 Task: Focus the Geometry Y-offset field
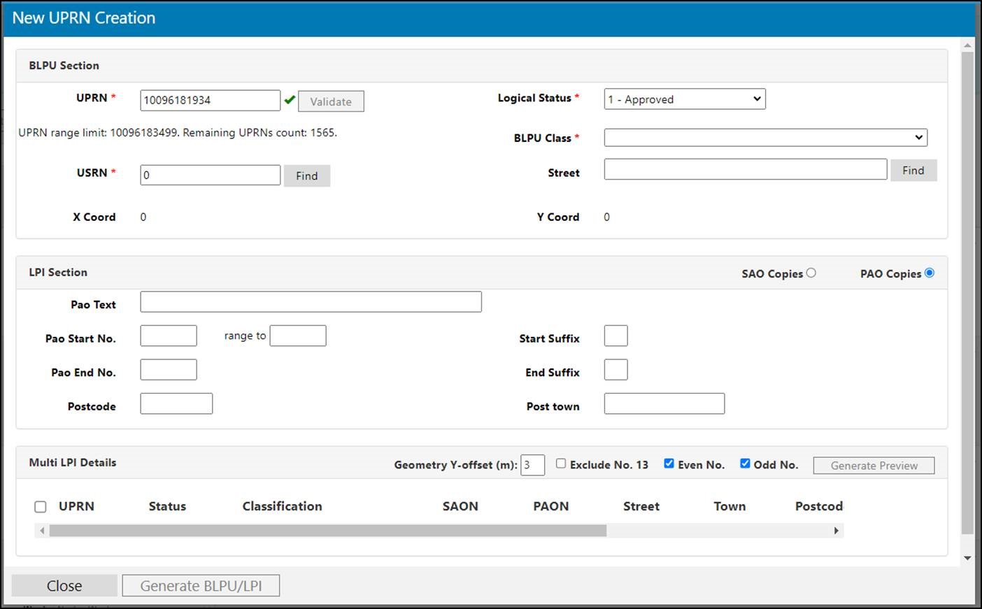click(533, 465)
